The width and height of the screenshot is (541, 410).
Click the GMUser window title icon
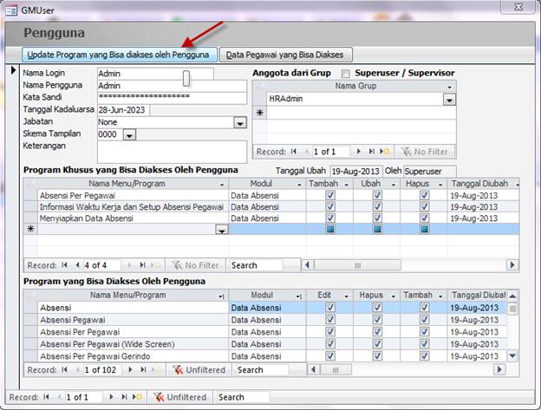pos(11,10)
